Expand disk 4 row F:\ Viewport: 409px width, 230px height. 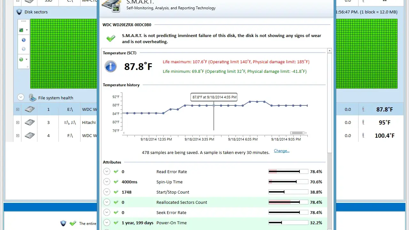click(x=18, y=135)
